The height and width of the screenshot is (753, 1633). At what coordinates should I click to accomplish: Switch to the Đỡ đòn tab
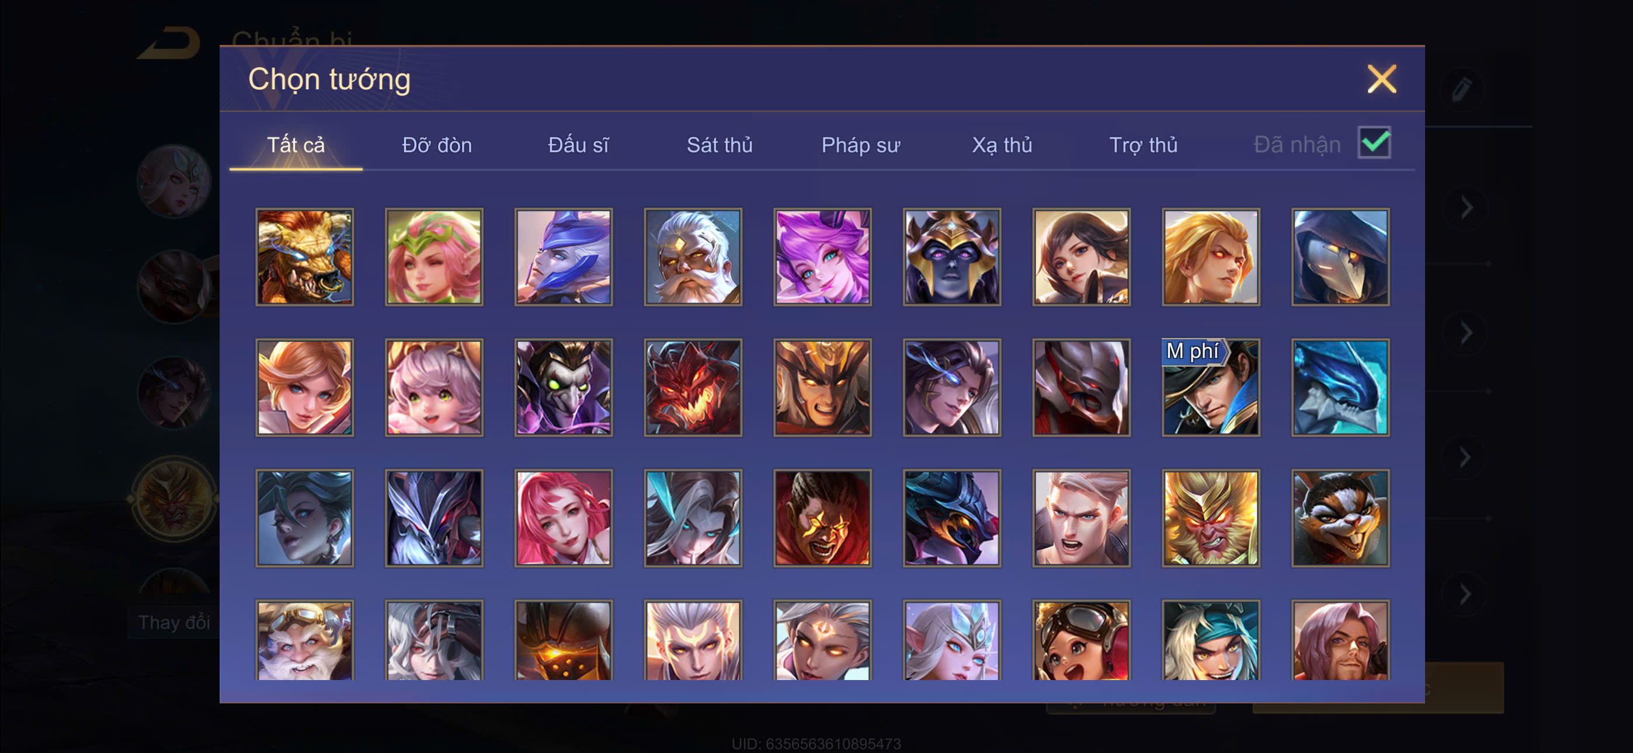pos(437,145)
